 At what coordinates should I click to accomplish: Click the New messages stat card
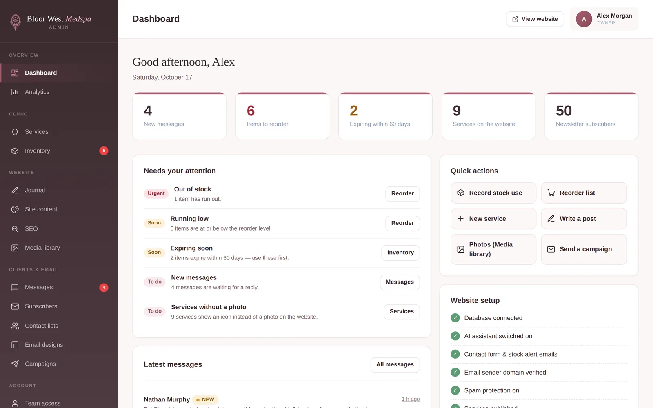[x=179, y=116]
